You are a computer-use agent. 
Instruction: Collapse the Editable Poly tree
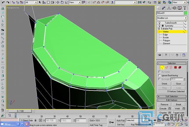pos(159,29)
